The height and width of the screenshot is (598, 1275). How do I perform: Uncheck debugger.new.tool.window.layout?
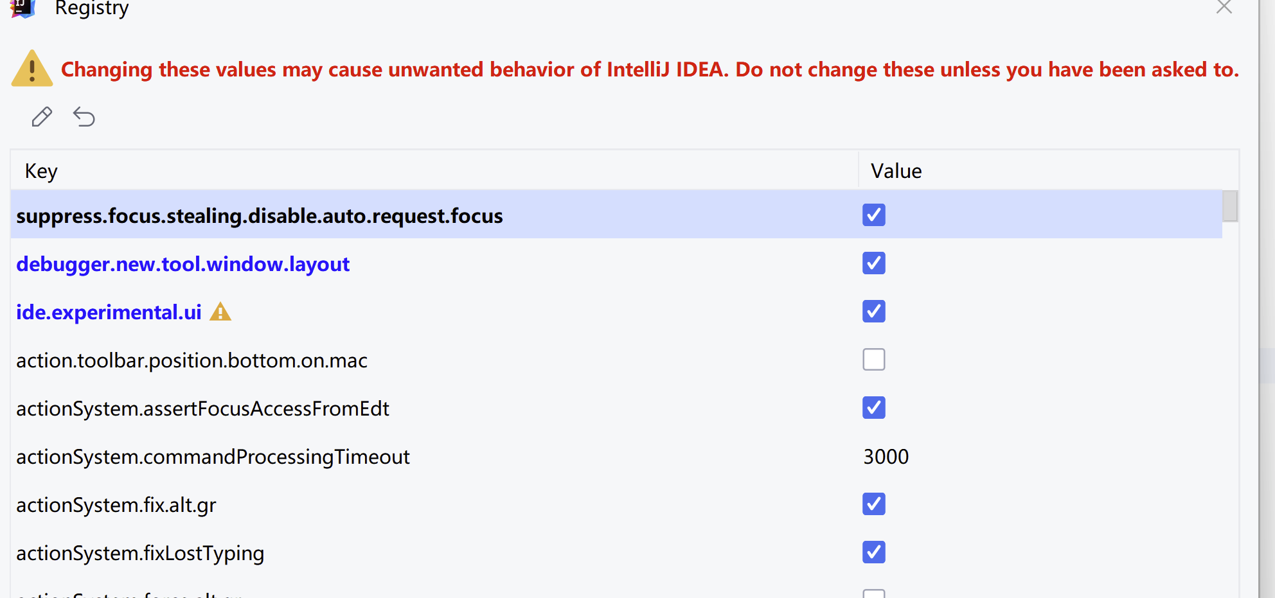(x=873, y=263)
